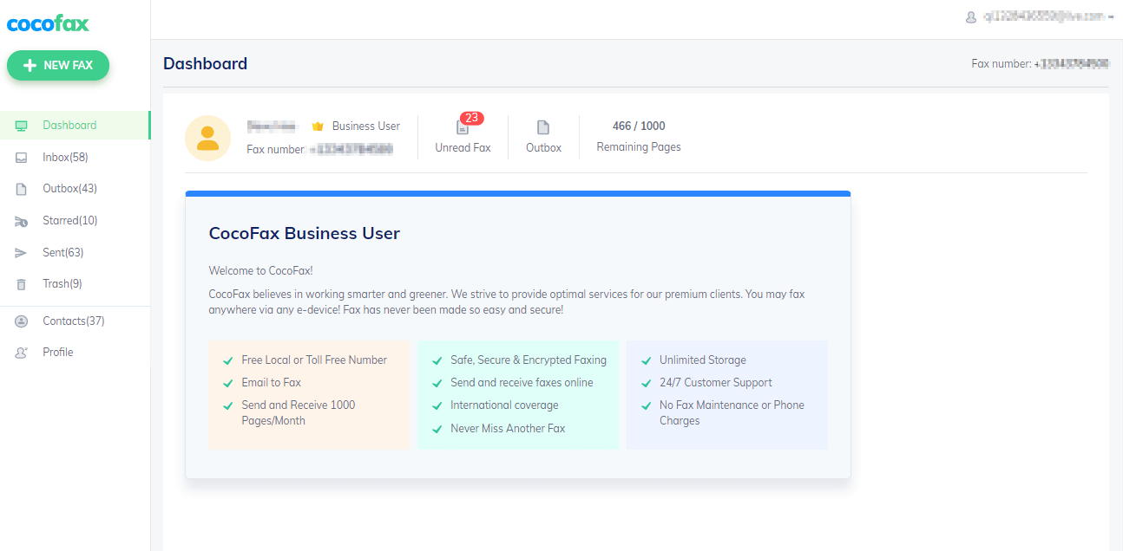Click the gold crown Business User icon
The height and width of the screenshot is (551, 1123).
click(318, 126)
